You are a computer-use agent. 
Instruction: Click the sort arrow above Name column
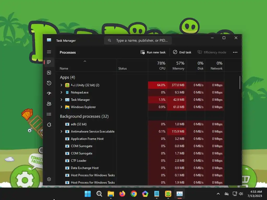[85, 61]
